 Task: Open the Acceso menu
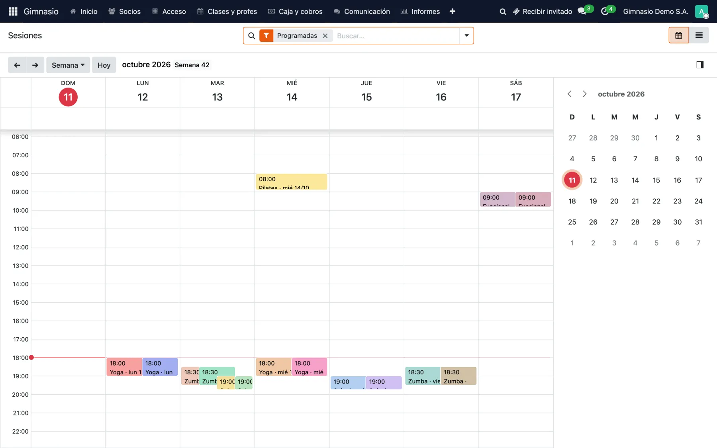pos(169,12)
